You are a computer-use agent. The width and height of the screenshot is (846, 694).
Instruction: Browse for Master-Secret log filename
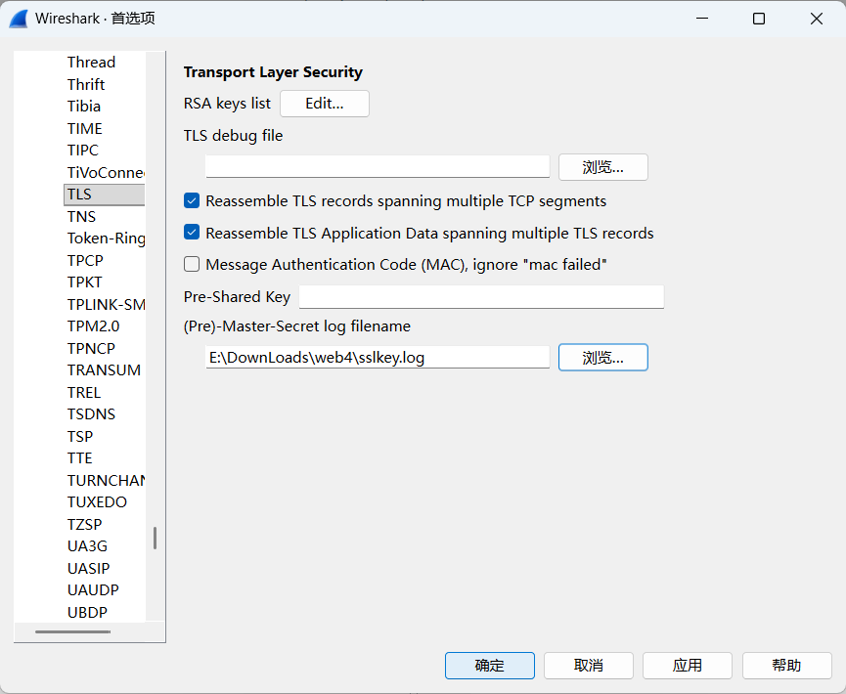coord(603,358)
